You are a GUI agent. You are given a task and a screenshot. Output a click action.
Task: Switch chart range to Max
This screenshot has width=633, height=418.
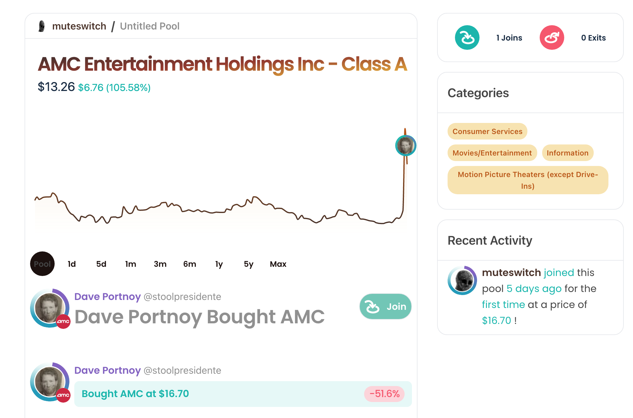click(278, 264)
